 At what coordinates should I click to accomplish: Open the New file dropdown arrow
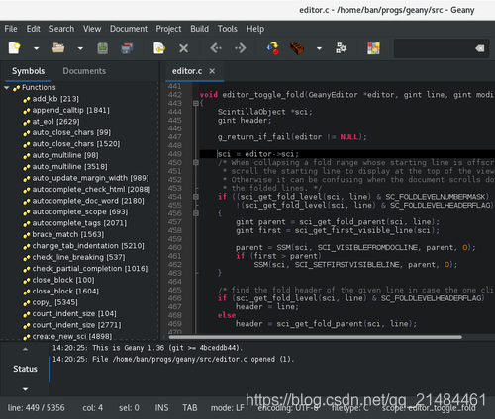[x=36, y=48]
